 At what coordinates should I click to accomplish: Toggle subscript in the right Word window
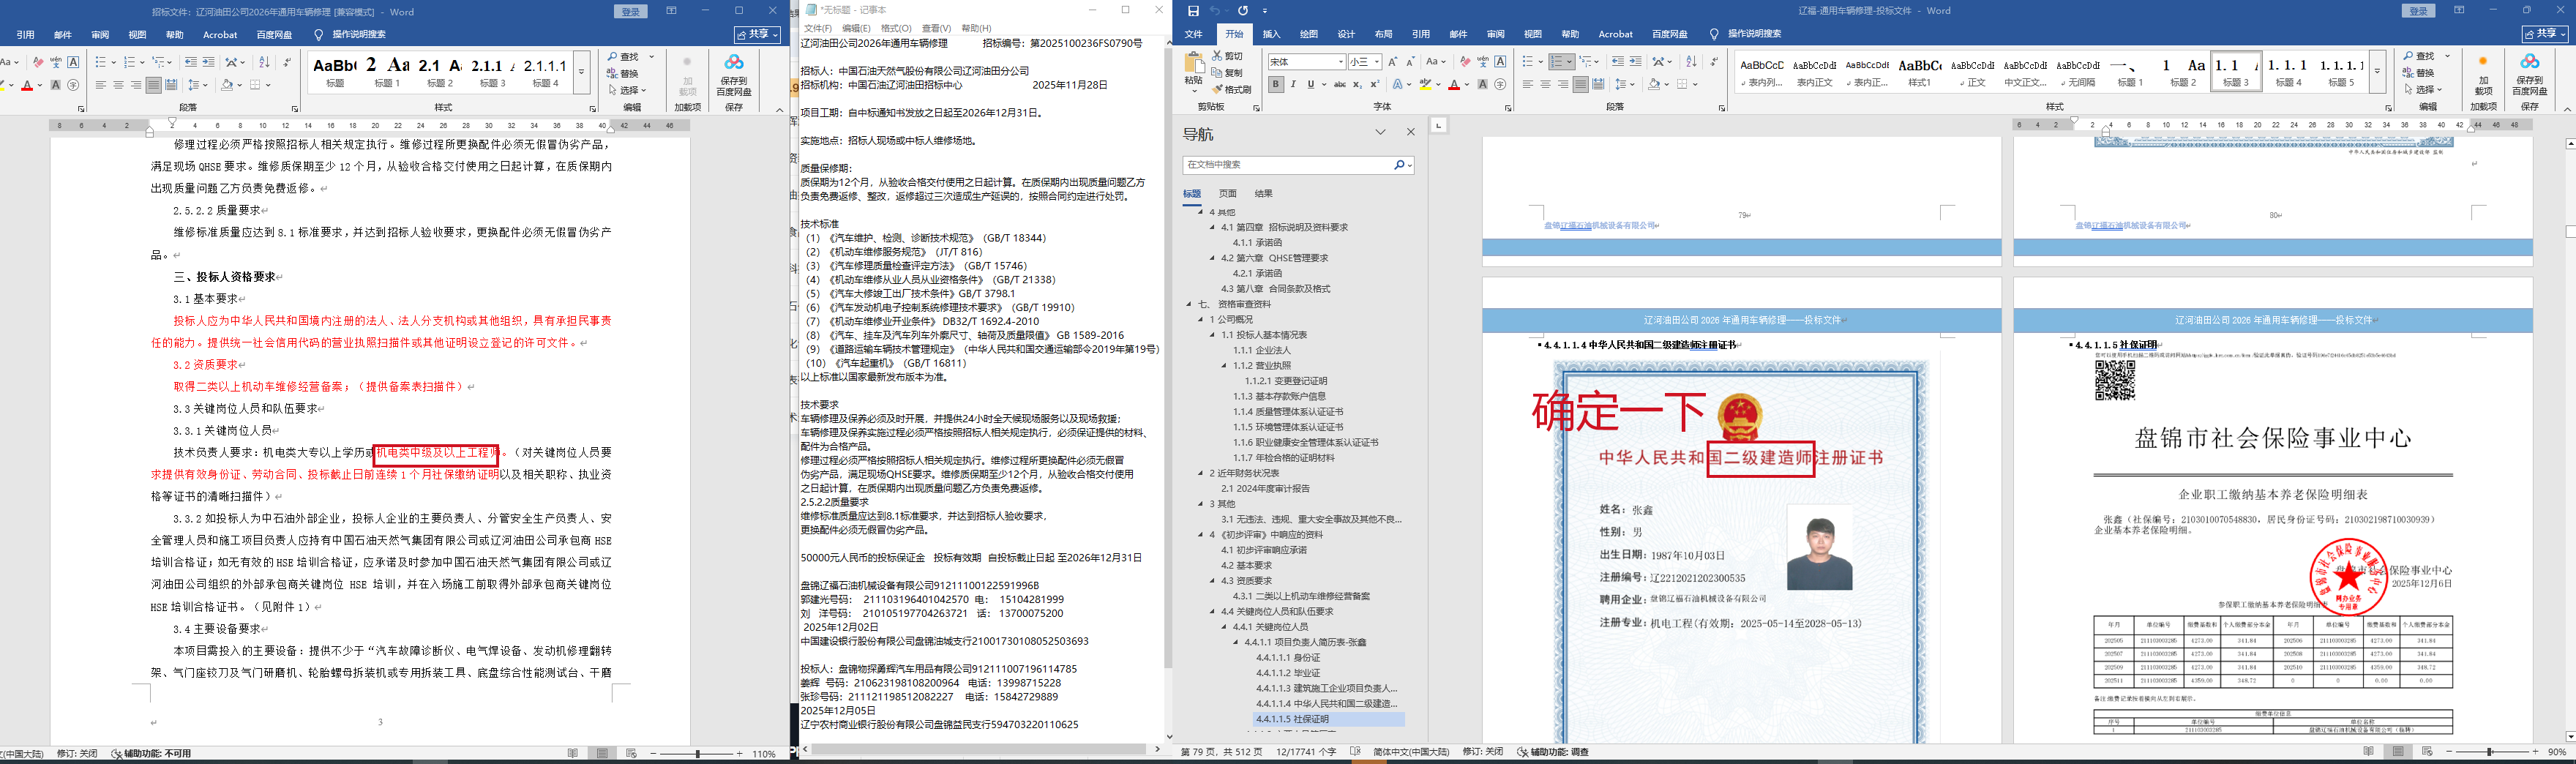pos(1360,85)
